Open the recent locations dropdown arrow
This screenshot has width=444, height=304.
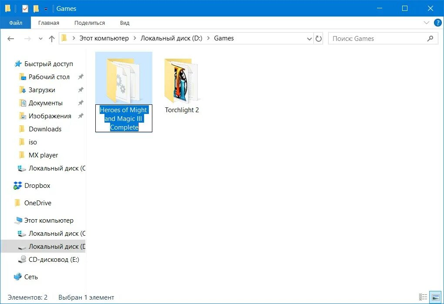pyautogui.click(x=40, y=39)
